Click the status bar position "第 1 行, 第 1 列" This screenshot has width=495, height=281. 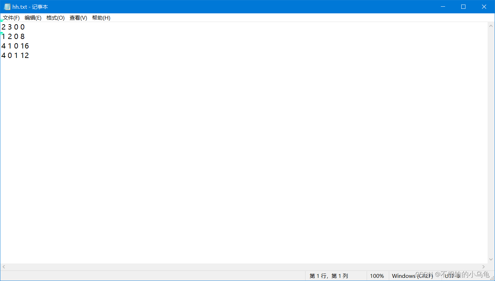point(329,276)
